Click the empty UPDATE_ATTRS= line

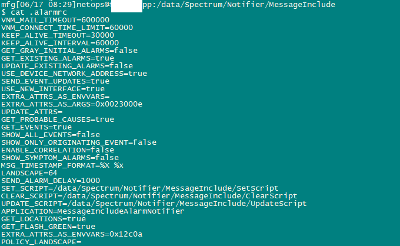[32, 112]
